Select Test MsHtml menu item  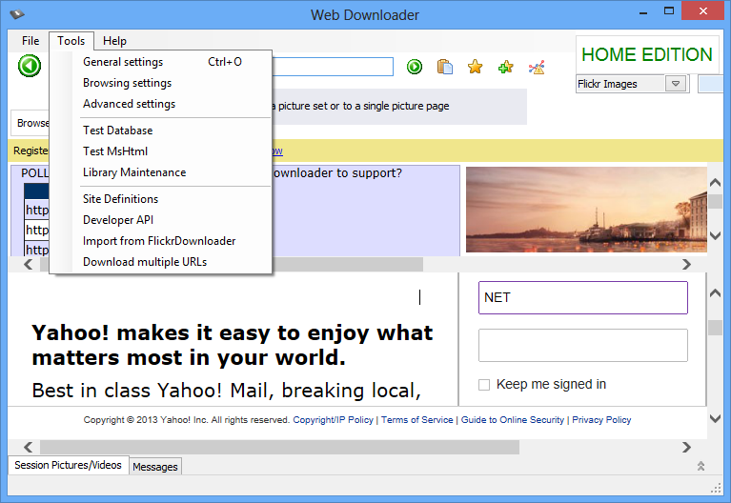tap(161, 151)
